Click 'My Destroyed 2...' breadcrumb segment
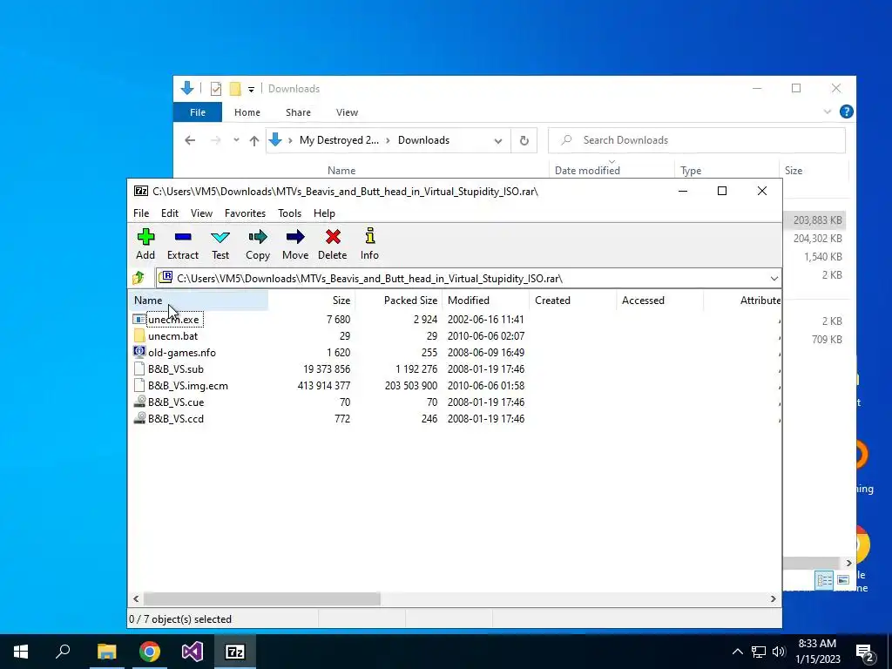The width and height of the screenshot is (892, 669). pos(339,140)
